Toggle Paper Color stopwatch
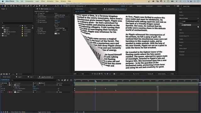 tap(38, 34)
